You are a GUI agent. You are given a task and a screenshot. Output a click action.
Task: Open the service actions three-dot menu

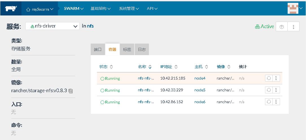pos(293,27)
